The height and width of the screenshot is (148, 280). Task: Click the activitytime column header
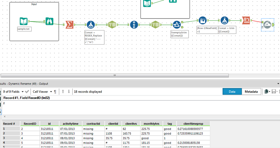(x=71, y=124)
